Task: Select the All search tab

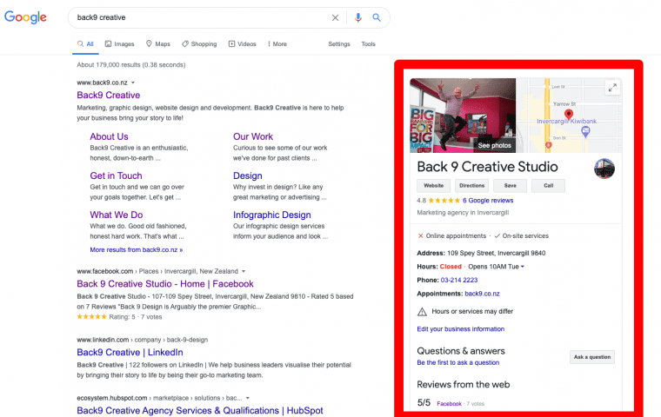Action: 85,43
